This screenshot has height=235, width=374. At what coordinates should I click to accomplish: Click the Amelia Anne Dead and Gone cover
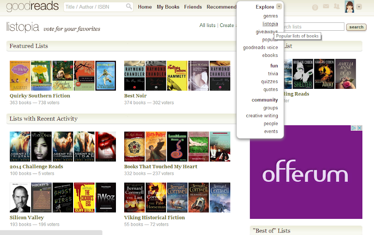click(346, 74)
